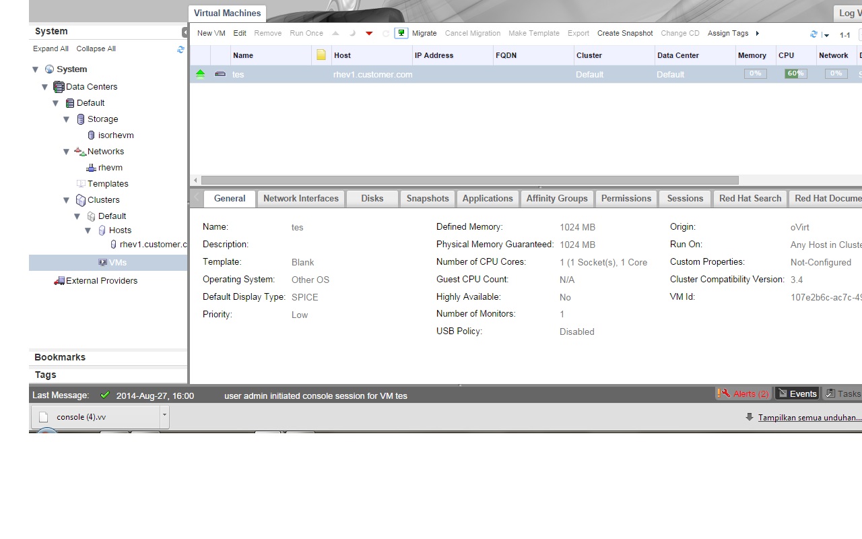
Task: Collapse the Clusters tree node
Action: pyautogui.click(x=67, y=200)
